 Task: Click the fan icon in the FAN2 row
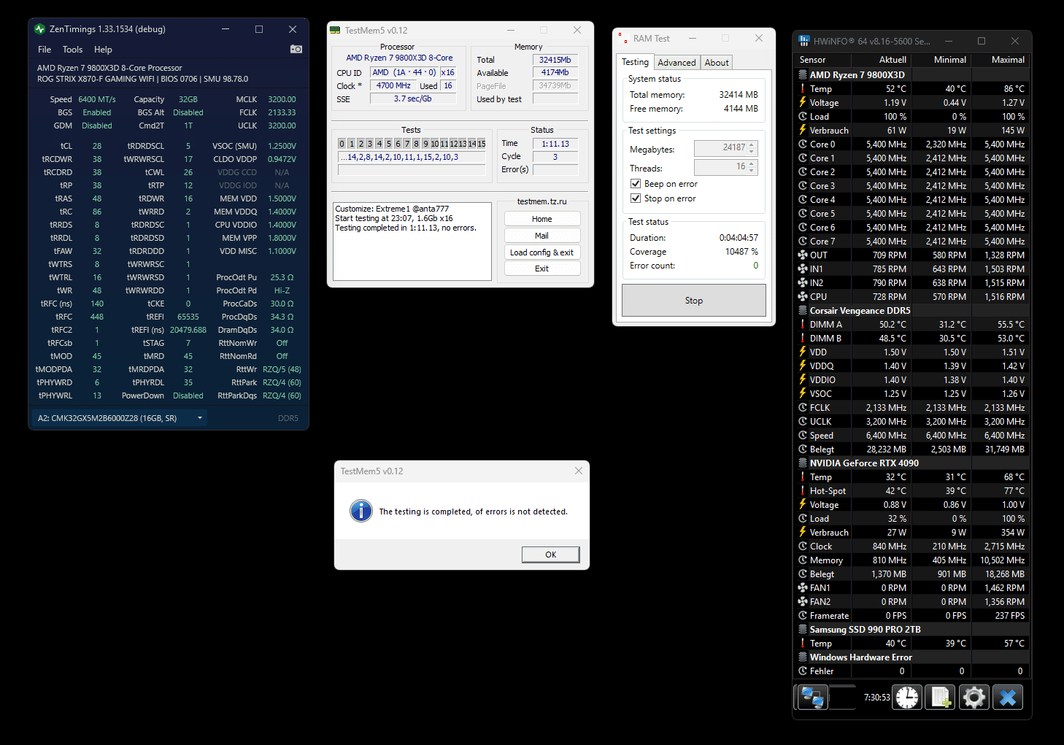tap(803, 602)
